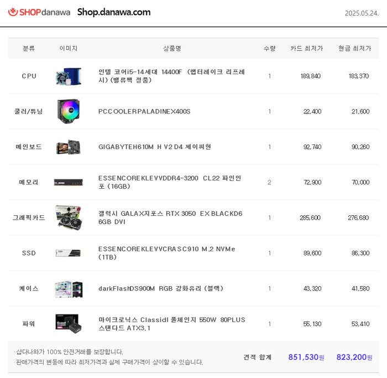This screenshot has width=387, height=378.
Task: Click the GIGABYTE H610M H V2 D4 product name
Action: coord(155,147)
